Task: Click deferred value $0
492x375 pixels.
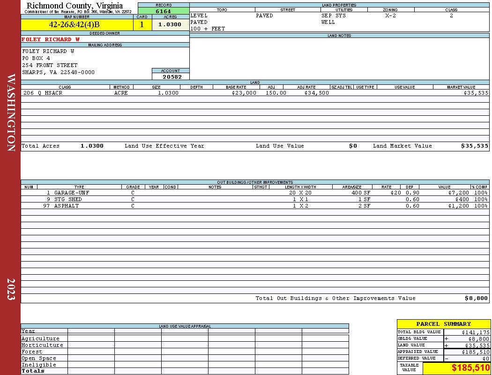Action: pyautogui.click(x=486, y=359)
